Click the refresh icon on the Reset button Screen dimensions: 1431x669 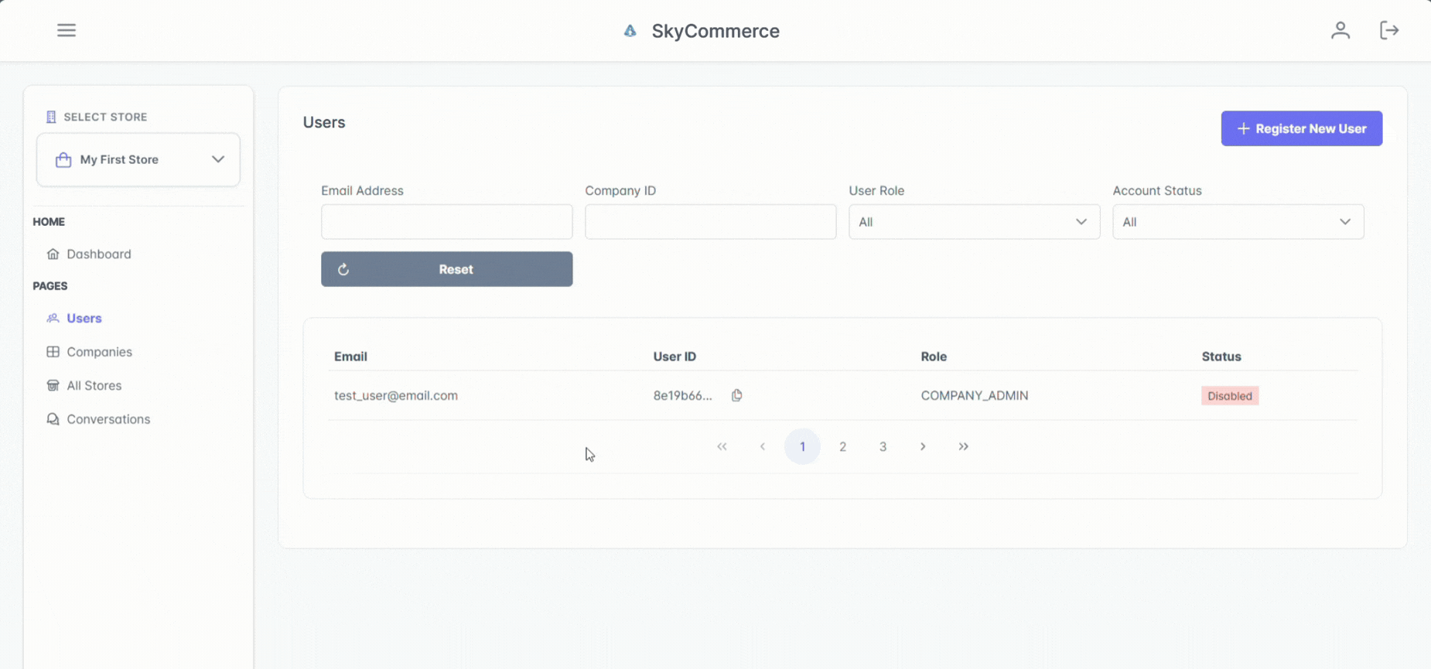[x=343, y=269]
